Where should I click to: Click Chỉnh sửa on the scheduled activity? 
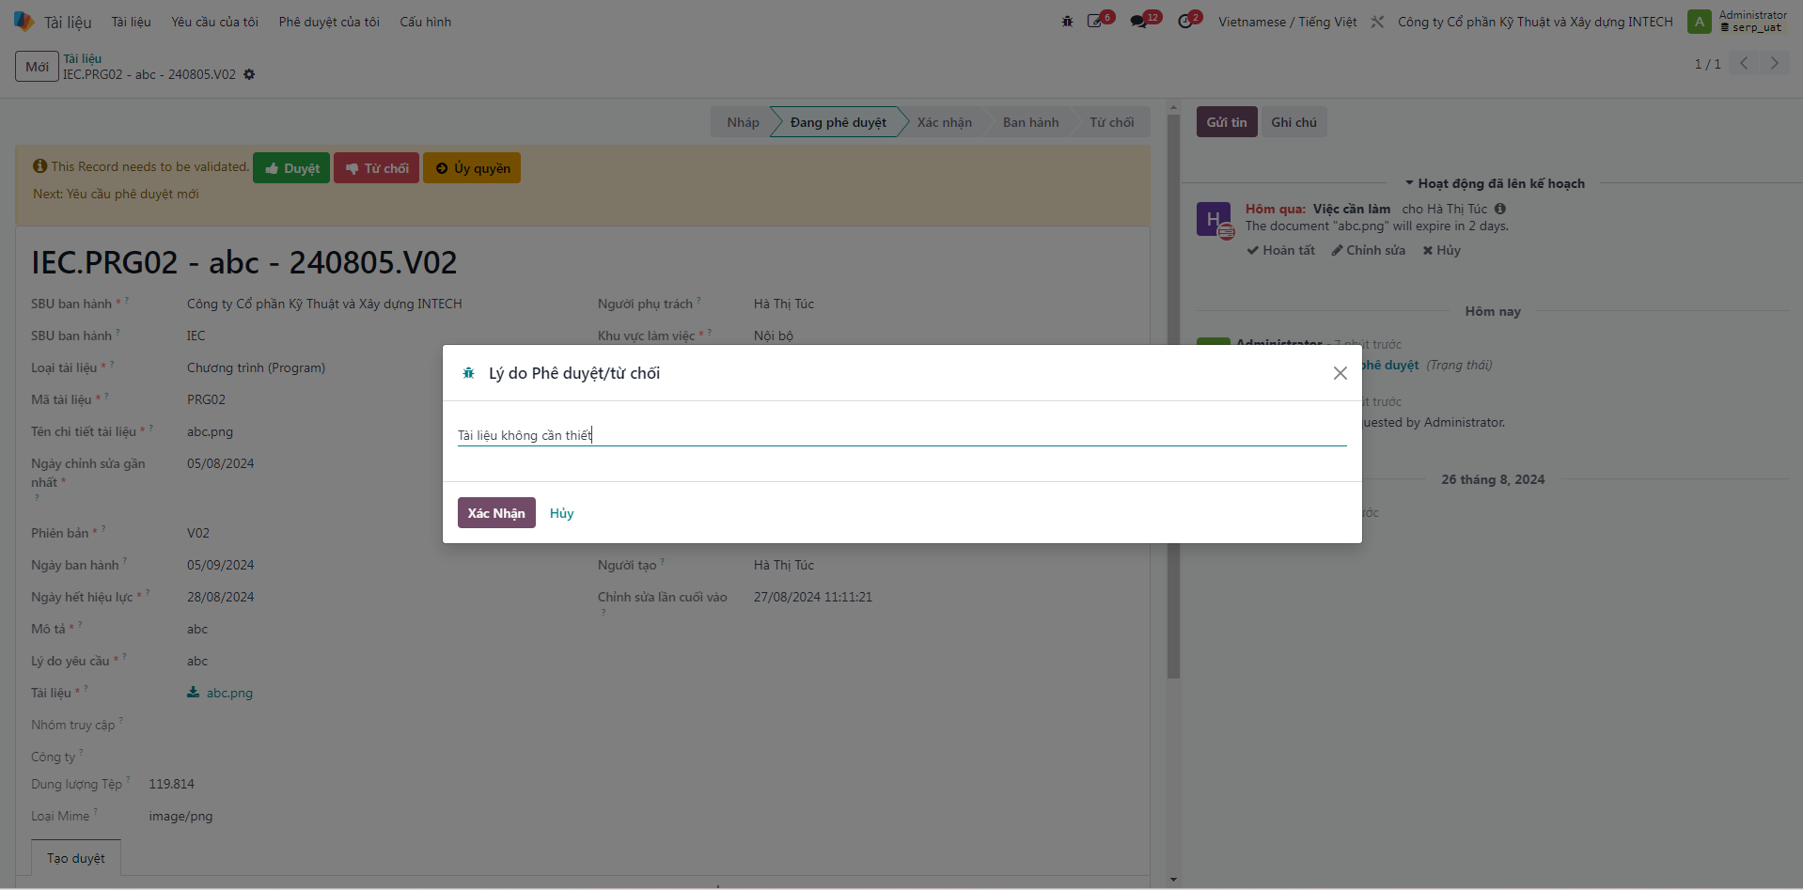(x=1368, y=250)
